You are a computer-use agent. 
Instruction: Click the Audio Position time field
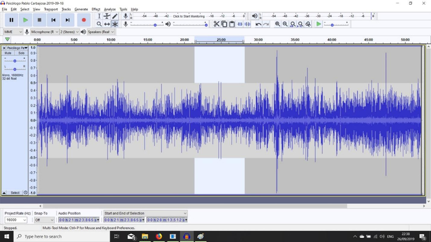pyautogui.click(x=79, y=220)
